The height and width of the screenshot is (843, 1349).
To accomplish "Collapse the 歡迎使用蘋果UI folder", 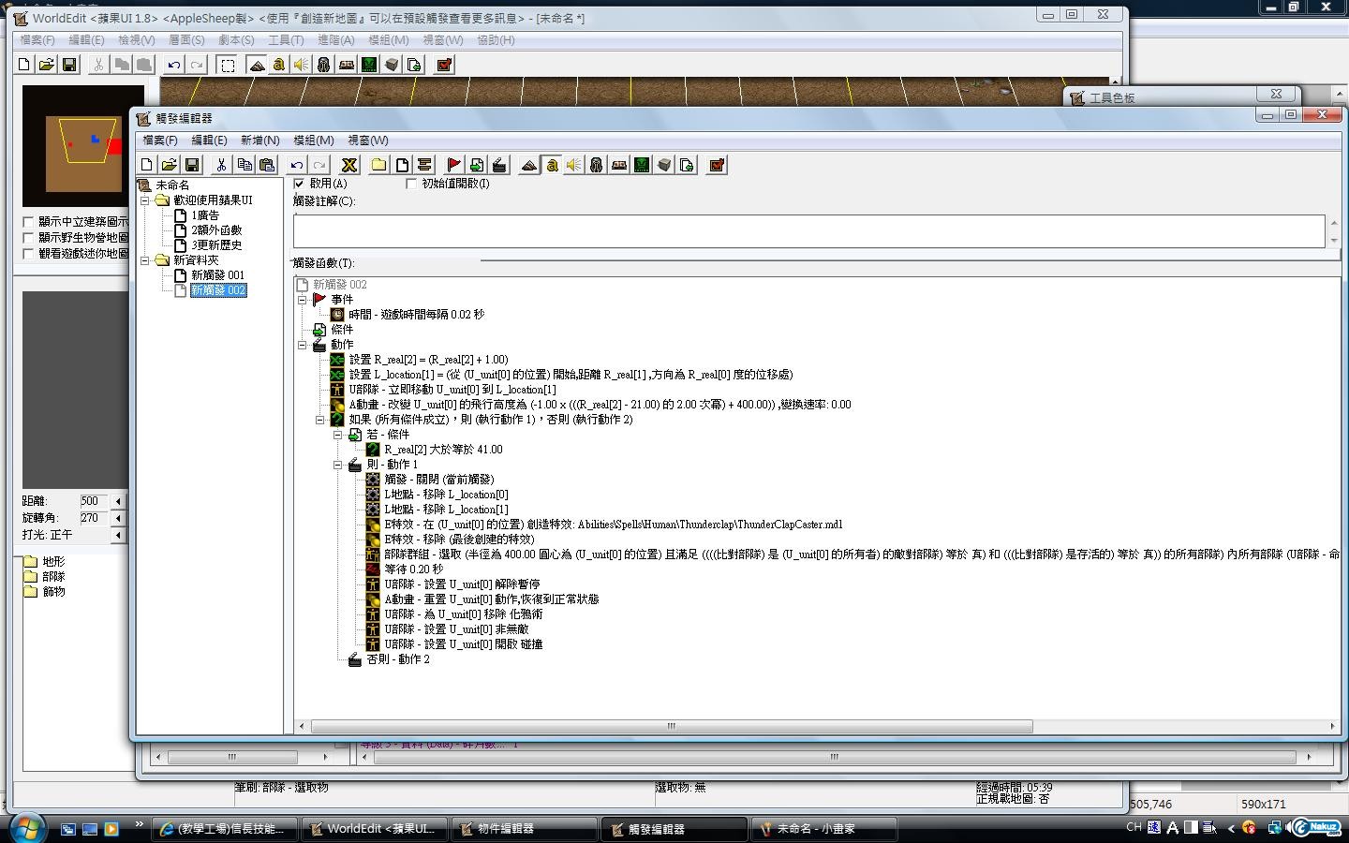I will [145, 200].
